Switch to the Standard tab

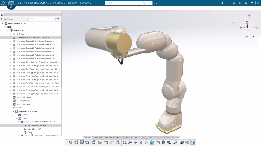[88, 138]
